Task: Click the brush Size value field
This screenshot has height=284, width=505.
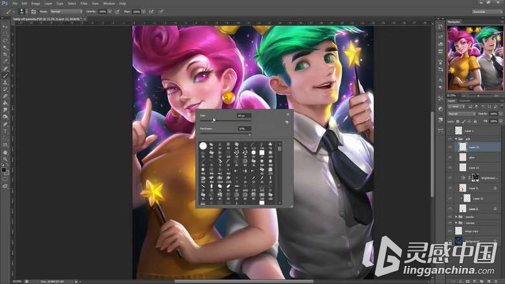Action: point(244,115)
